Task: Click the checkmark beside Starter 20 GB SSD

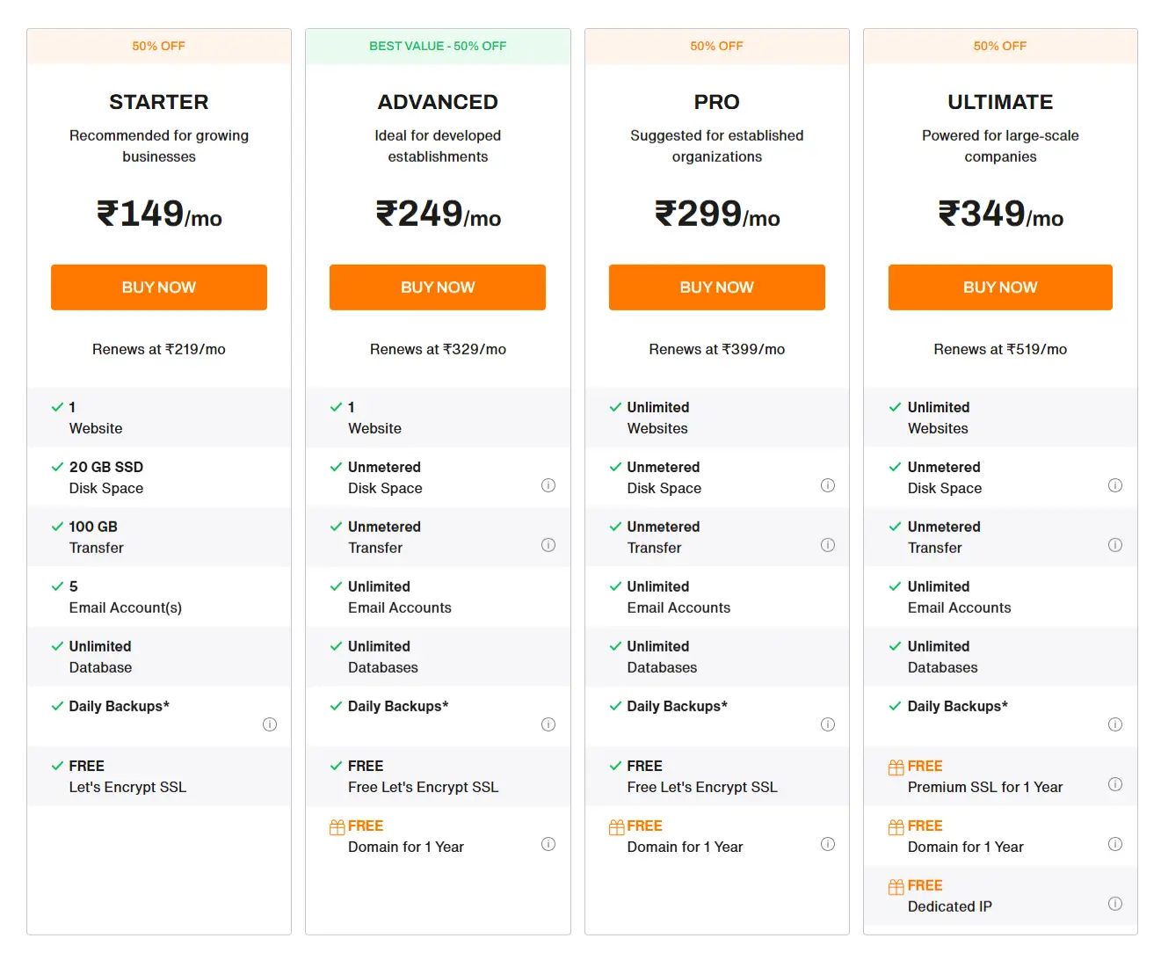Action: [x=54, y=467]
